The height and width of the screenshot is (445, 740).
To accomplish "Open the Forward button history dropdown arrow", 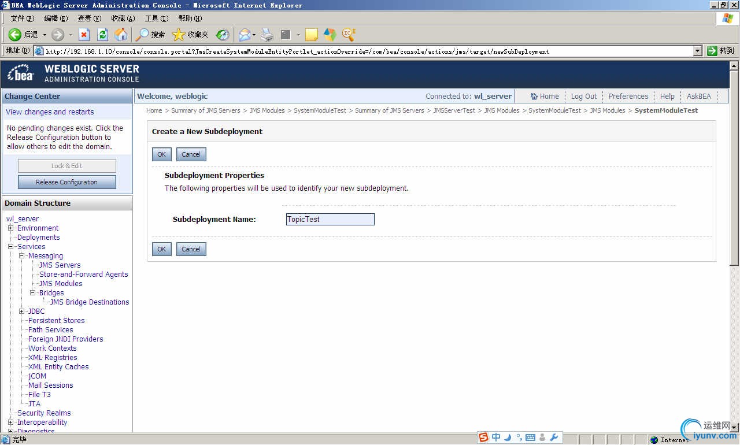I will (x=71, y=35).
